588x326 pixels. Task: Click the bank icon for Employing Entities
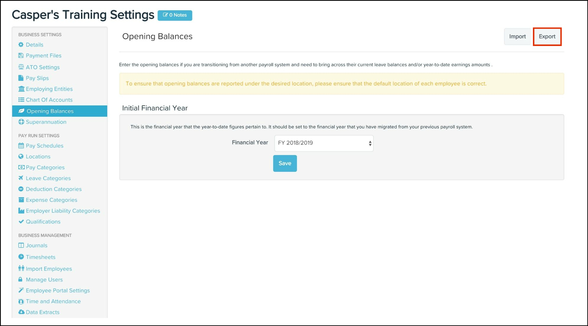(21, 89)
